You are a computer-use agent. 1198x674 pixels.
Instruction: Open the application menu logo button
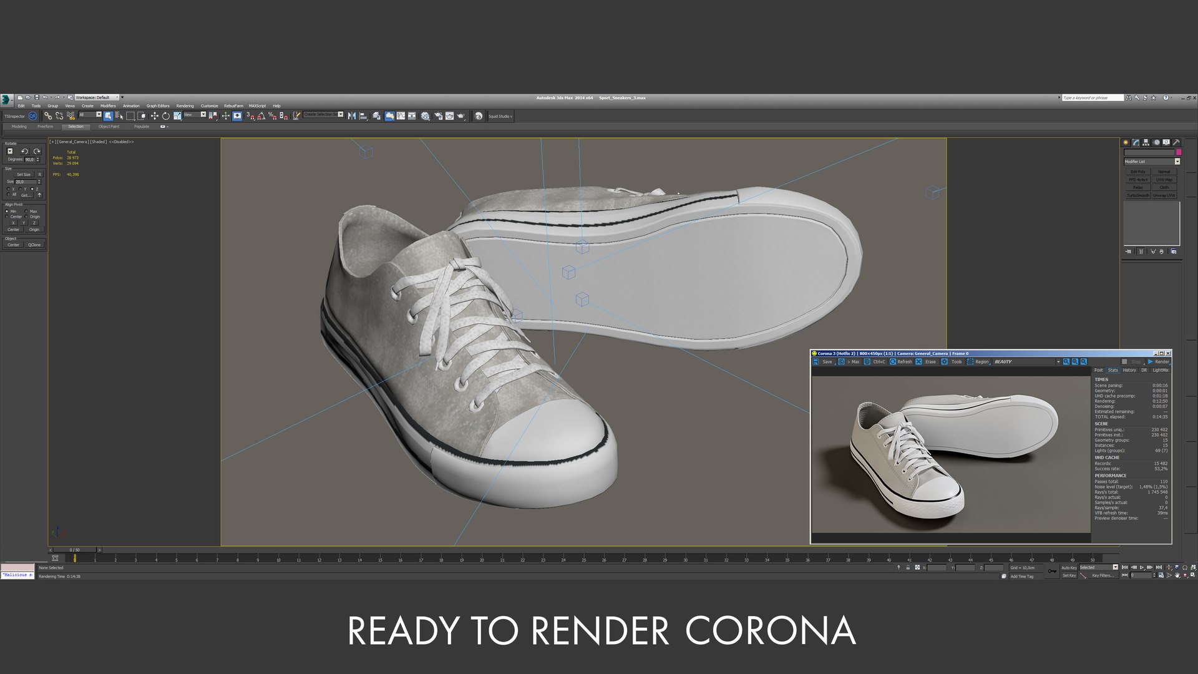tap(6, 99)
